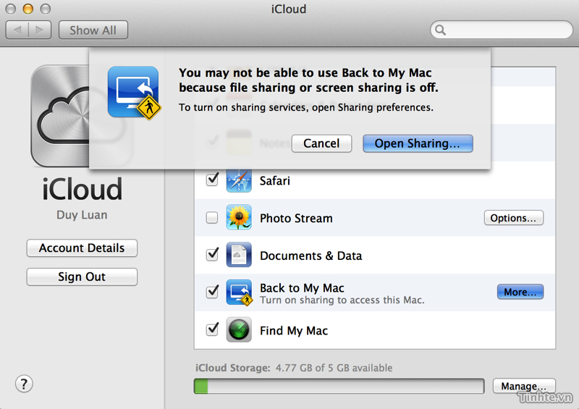579x409 pixels.
Task: Click 'To turn on sharing services' dialog text
Action: pos(306,108)
